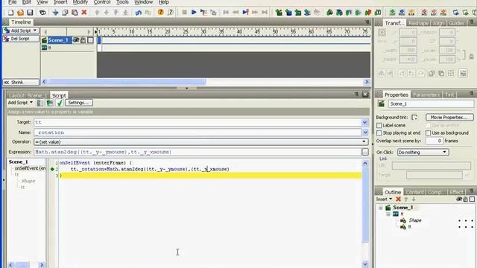The width and height of the screenshot is (477, 268).
Task: Click the blue Step Forward frame button
Action: [245, 13]
